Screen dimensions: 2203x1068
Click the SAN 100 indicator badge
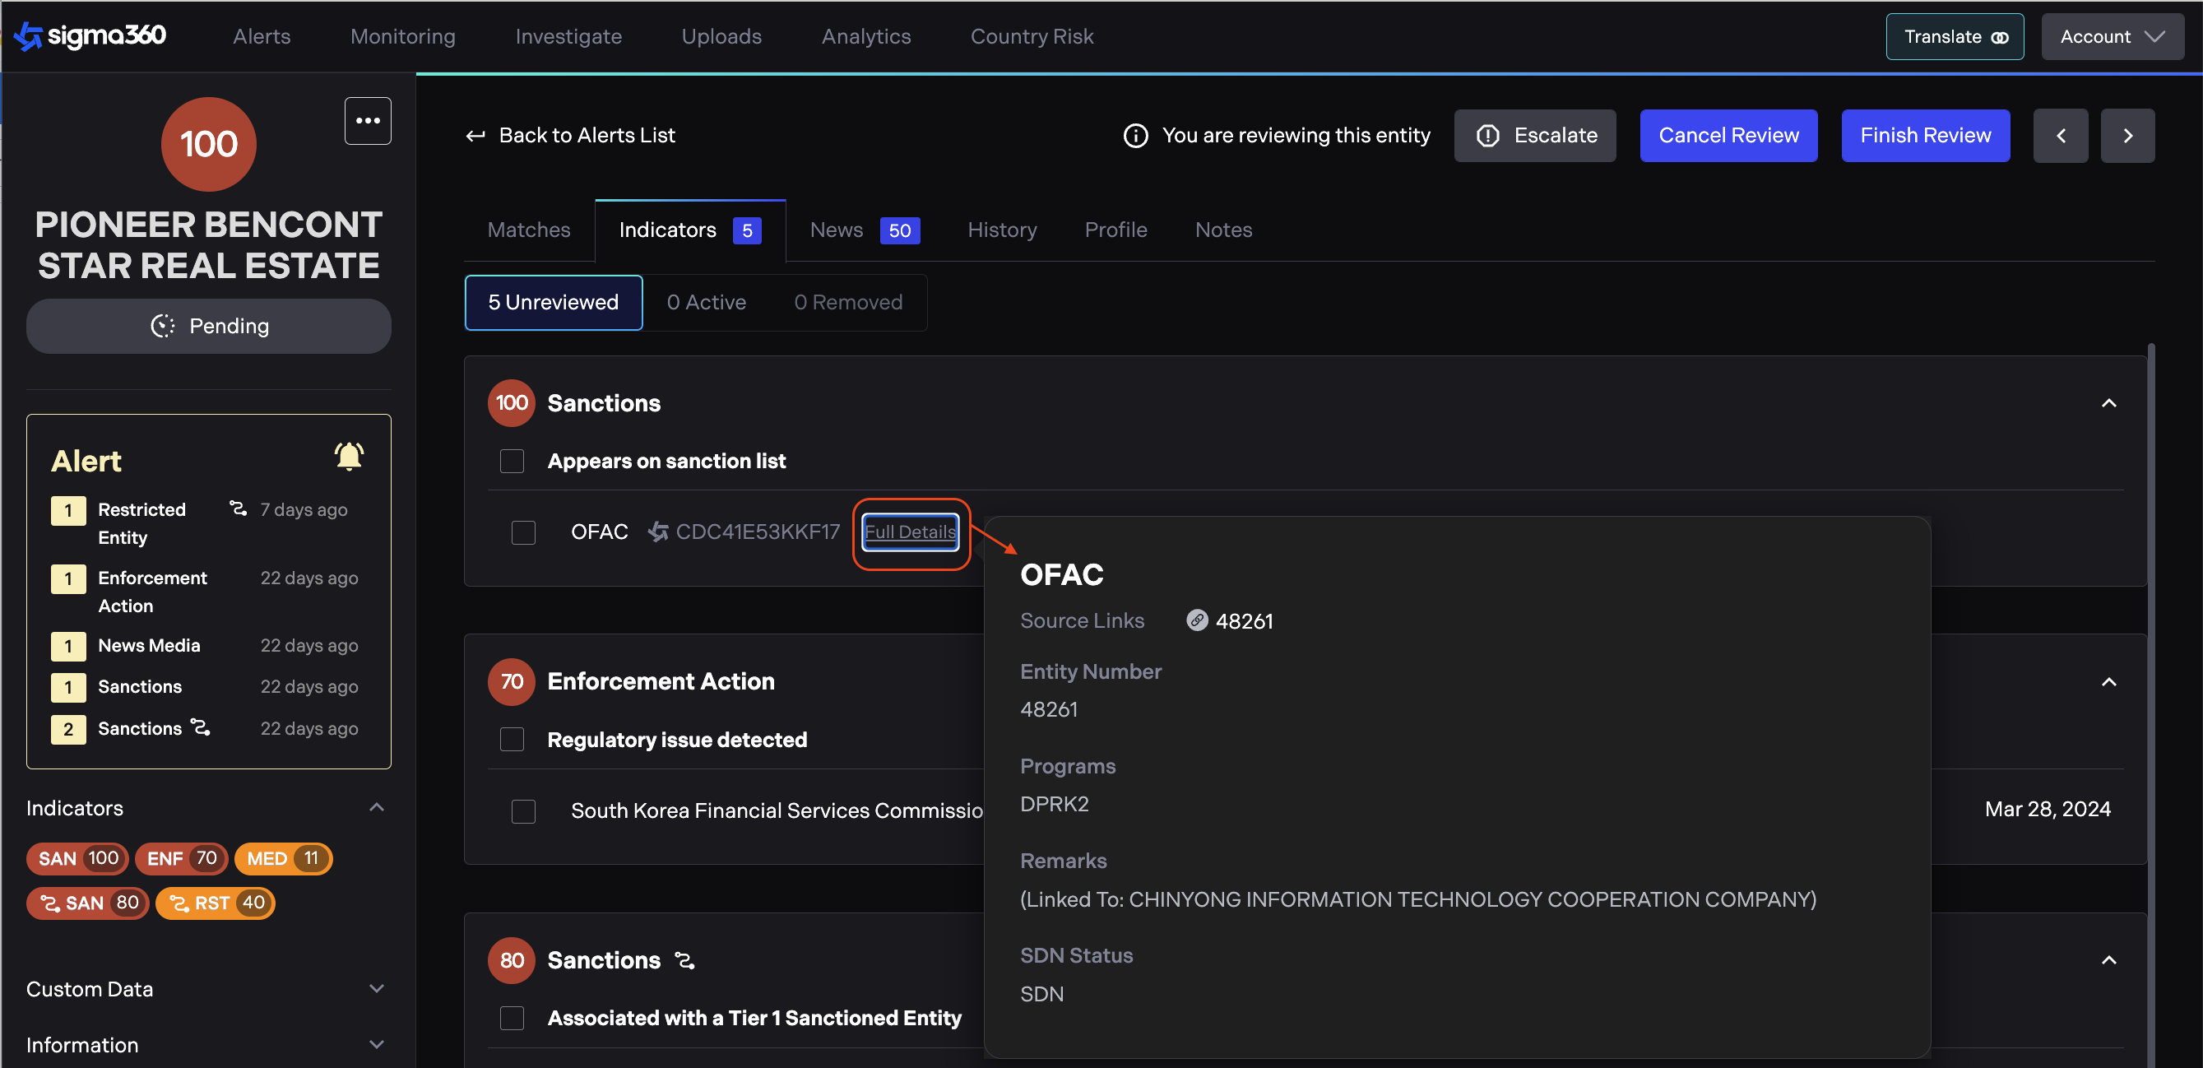pos(78,857)
